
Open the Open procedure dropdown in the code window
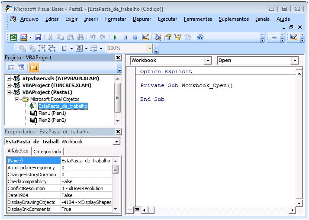(295, 61)
